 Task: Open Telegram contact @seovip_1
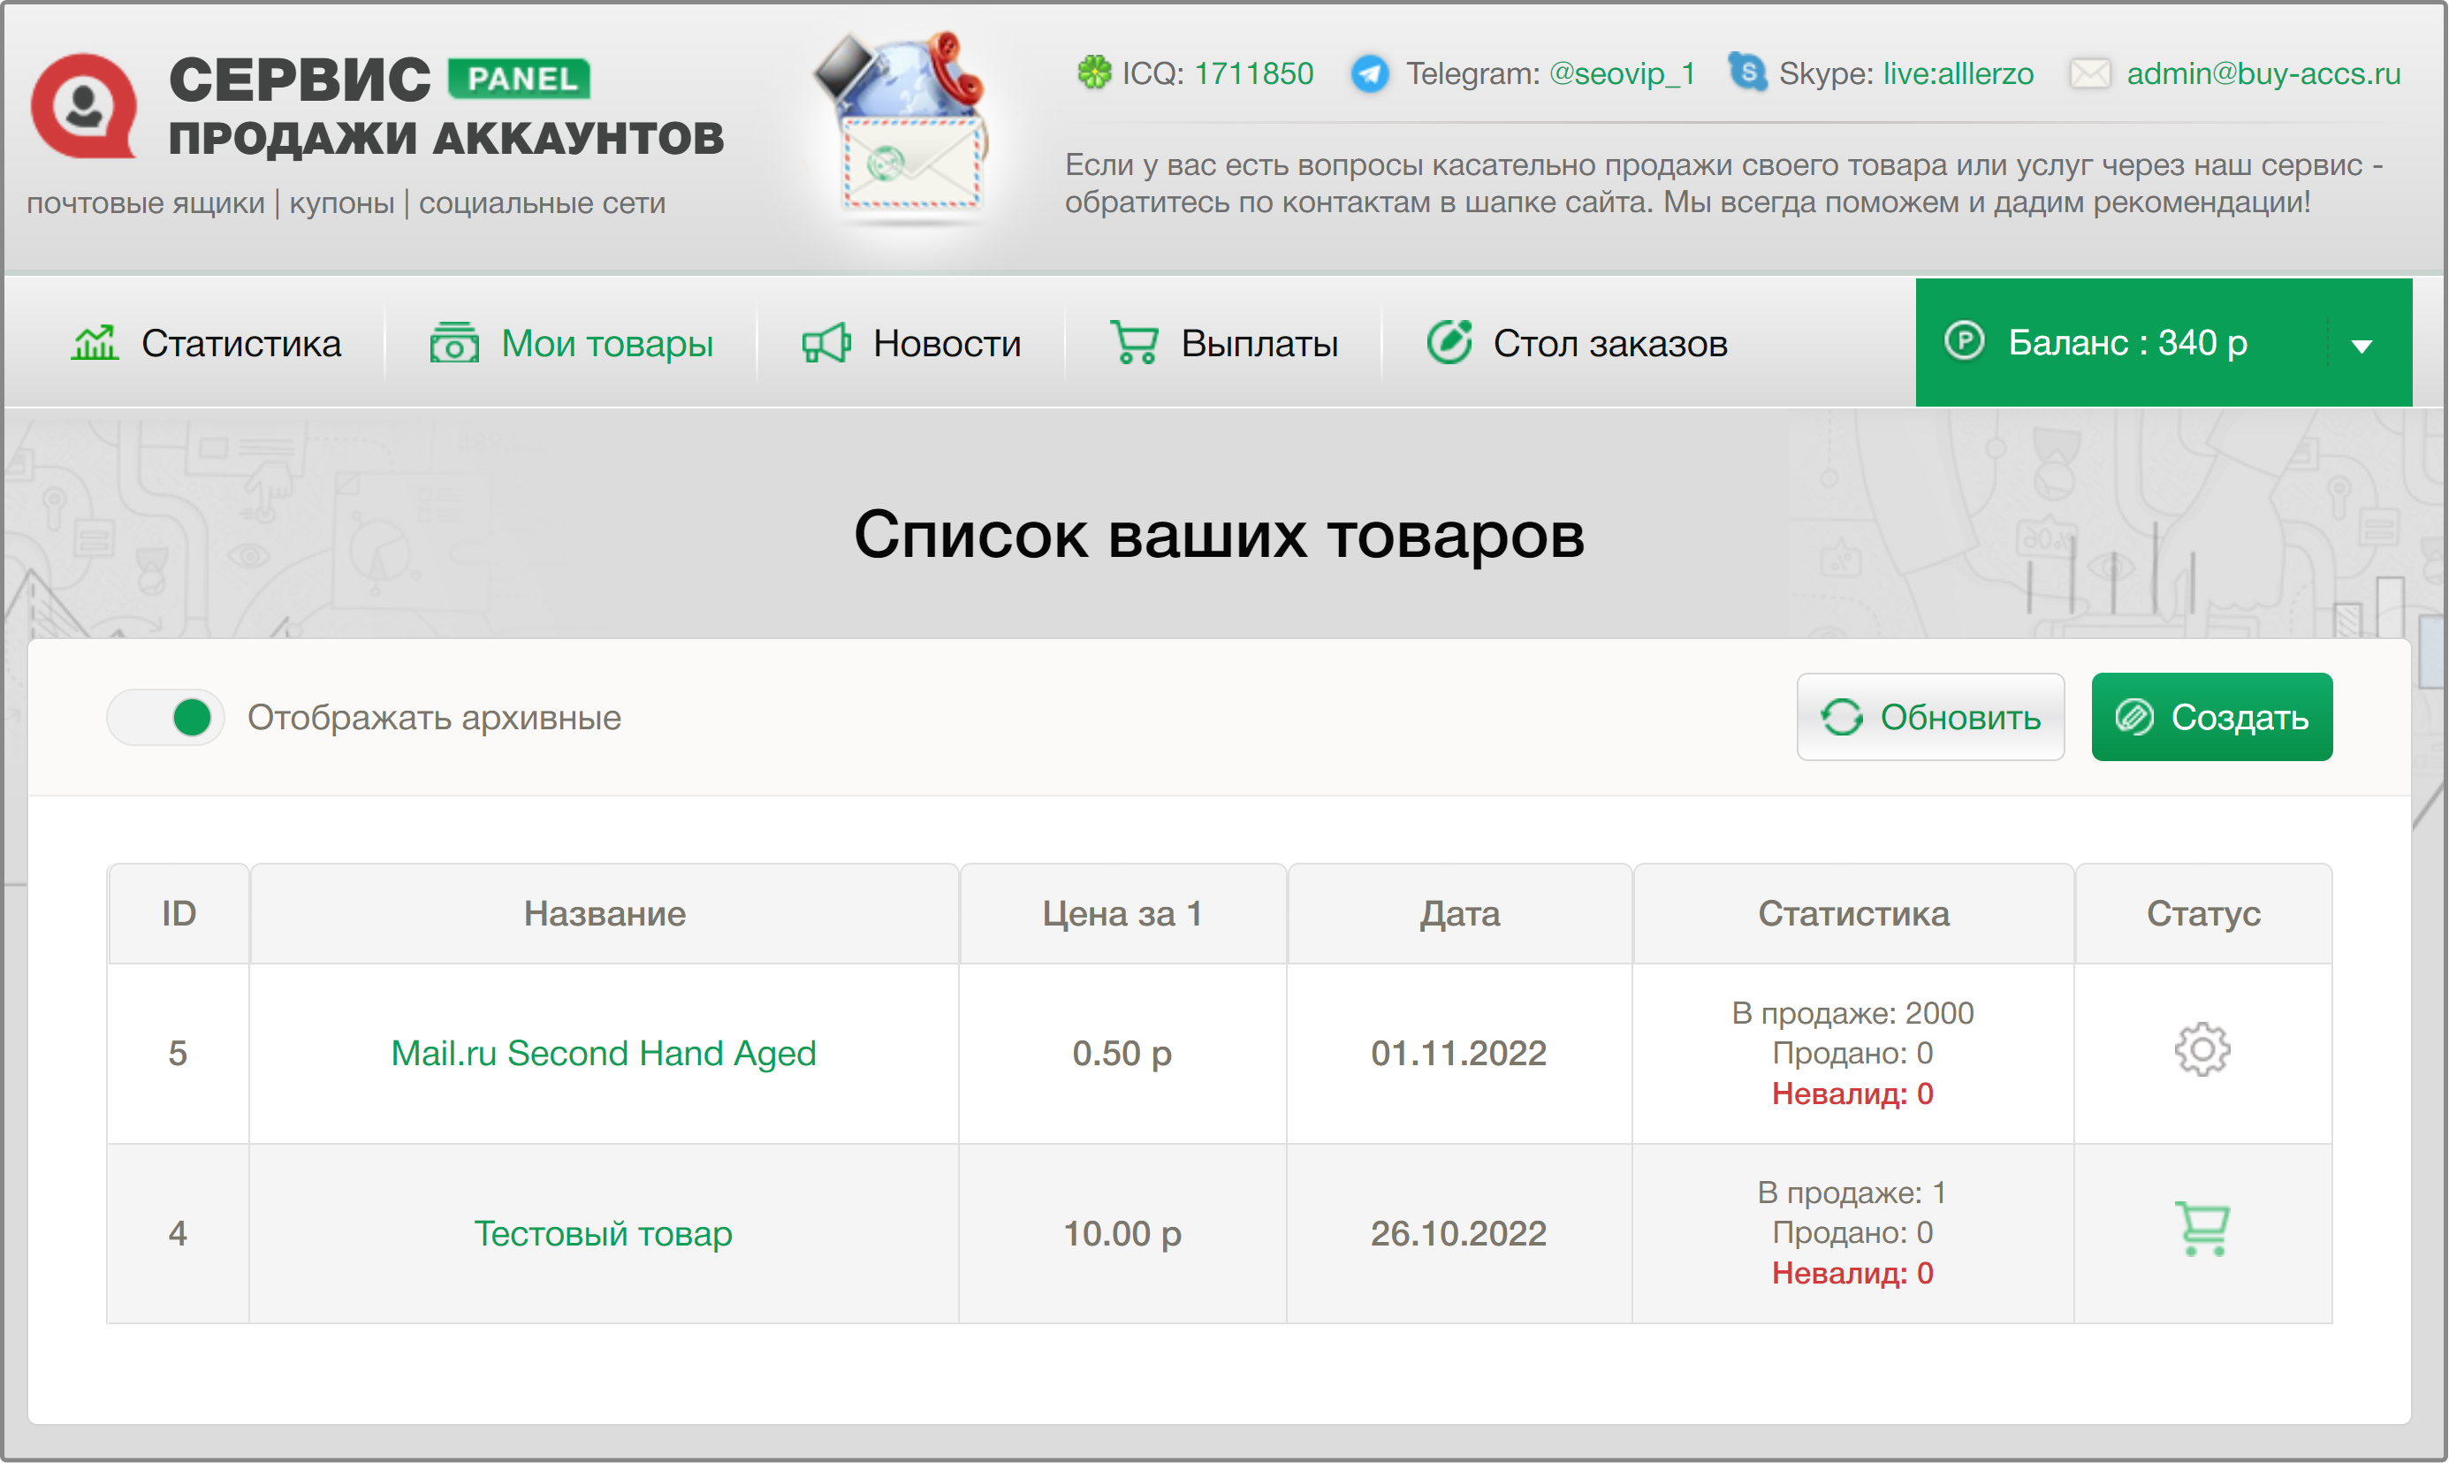click(x=1622, y=73)
